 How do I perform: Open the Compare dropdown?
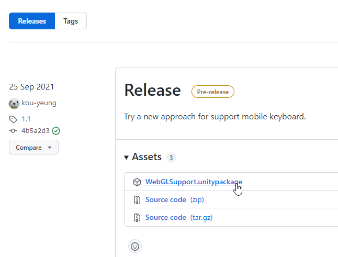(x=33, y=147)
